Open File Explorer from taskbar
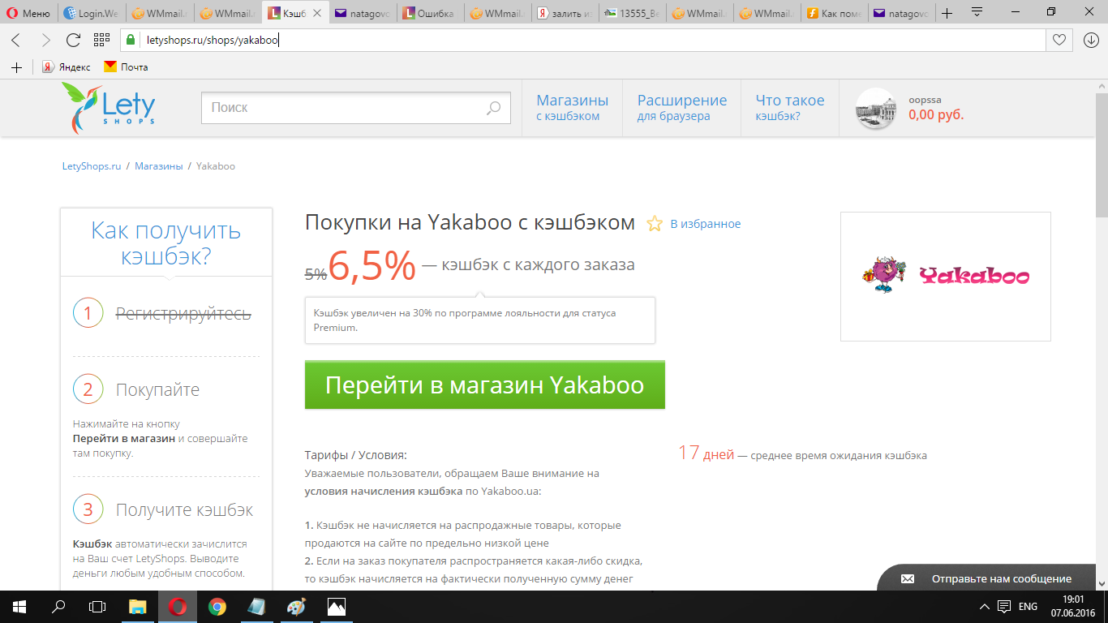The height and width of the screenshot is (623, 1108). [x=139, y=607]
